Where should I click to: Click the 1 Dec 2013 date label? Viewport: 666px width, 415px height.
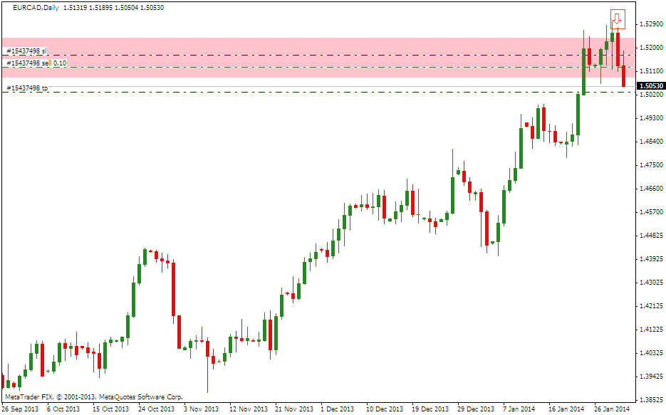click(x=337, y=409)
